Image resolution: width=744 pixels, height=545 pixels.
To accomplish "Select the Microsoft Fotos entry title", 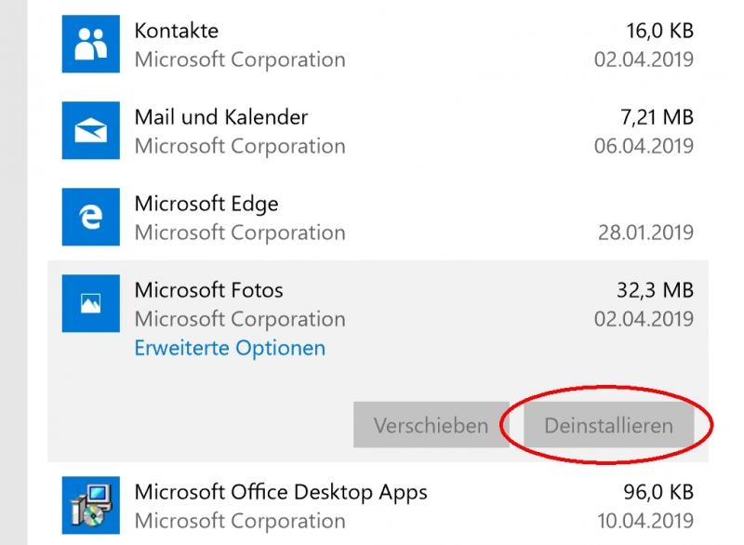I will coord(208,290).
